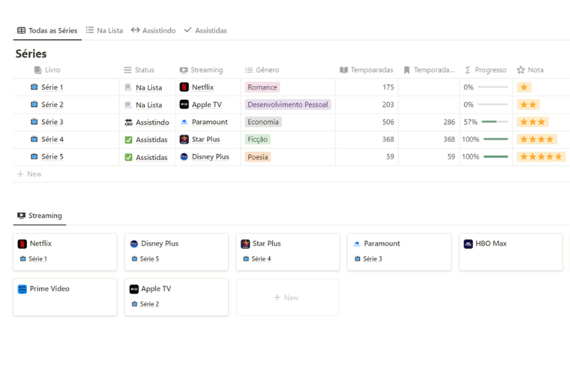Image resolution: width=570 pixels, height=386 pixels.
Task: Click the five-star rating for Série 5
Action: coord(540,157)
